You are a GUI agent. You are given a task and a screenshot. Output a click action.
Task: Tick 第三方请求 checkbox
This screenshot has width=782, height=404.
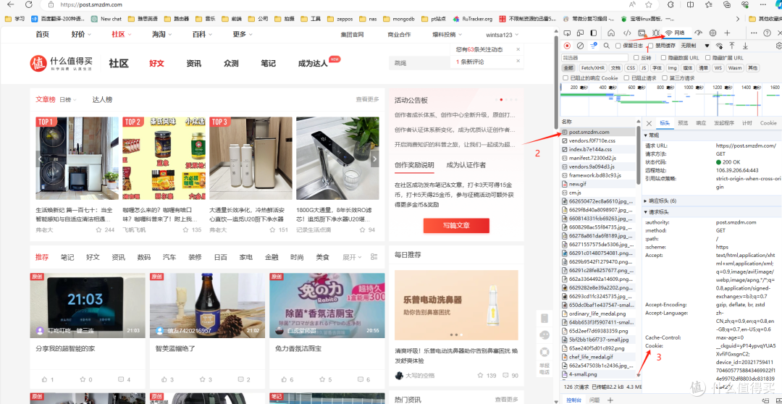[x=665, y=77]
